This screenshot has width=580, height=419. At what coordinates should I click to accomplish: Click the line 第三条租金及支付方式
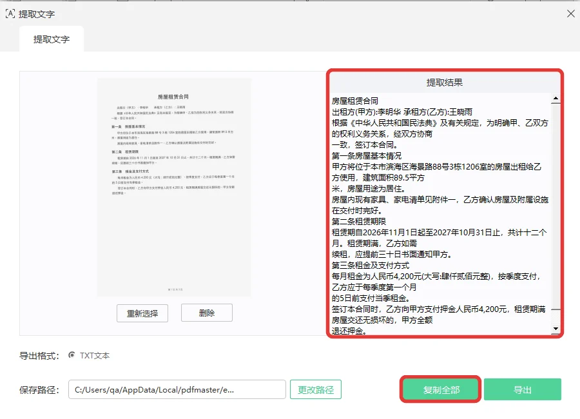tap(371, 266)
